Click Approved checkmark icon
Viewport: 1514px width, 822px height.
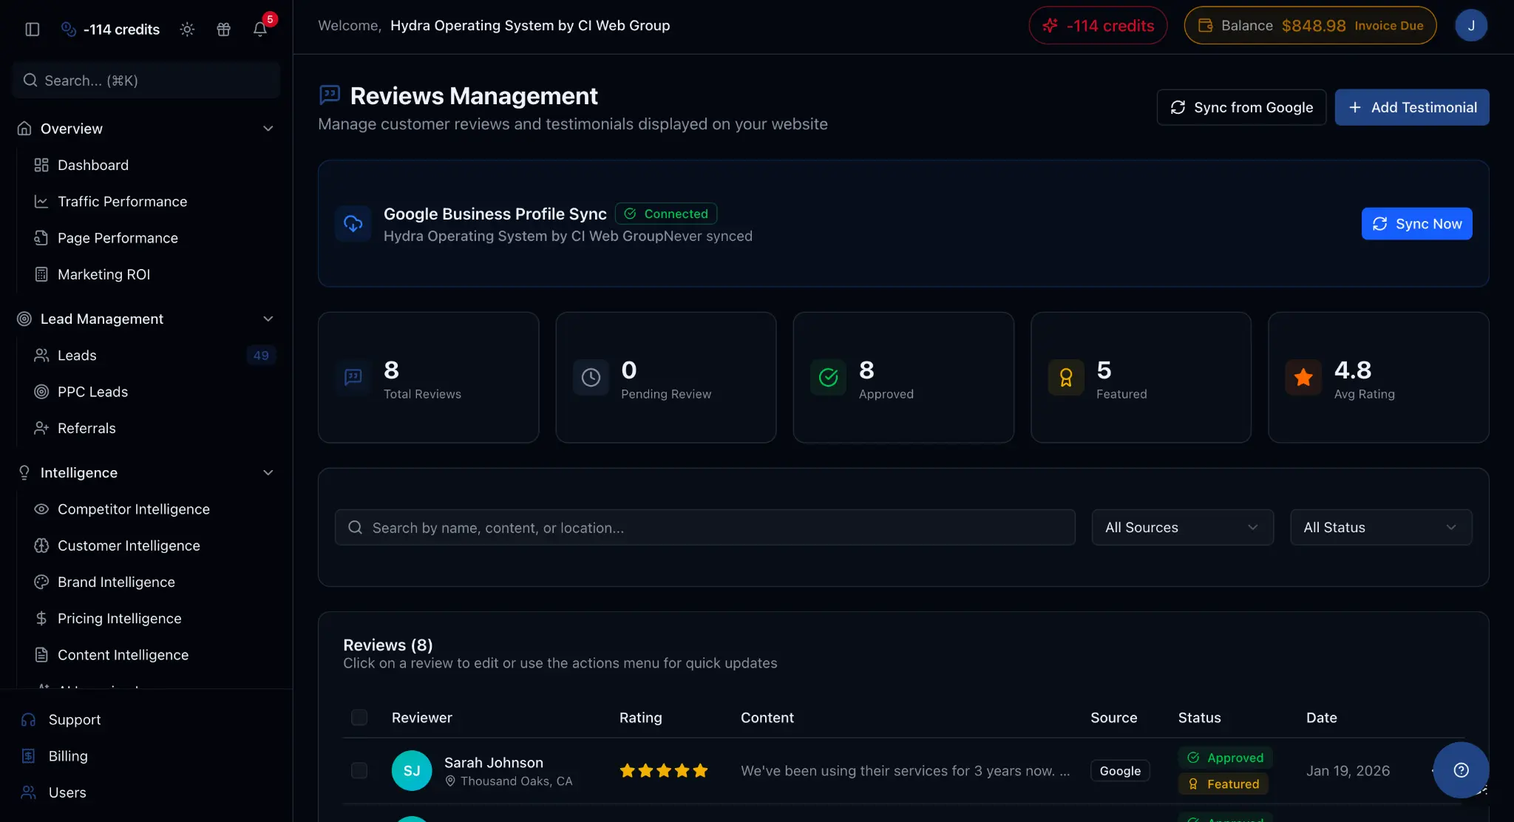coord(829,378)
